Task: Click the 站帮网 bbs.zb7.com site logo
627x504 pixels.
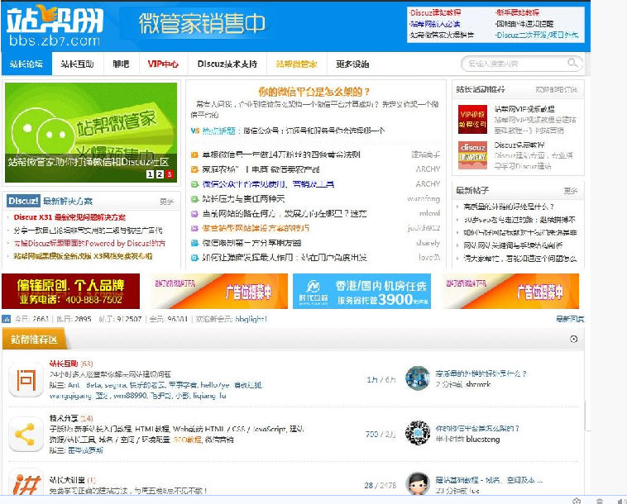Action: [55, 26]
